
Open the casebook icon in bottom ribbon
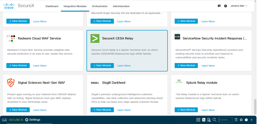coord(204,120)
